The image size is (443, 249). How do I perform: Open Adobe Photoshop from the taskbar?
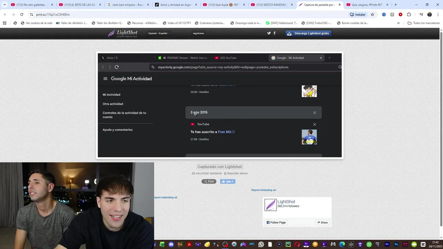click(396, 245)
